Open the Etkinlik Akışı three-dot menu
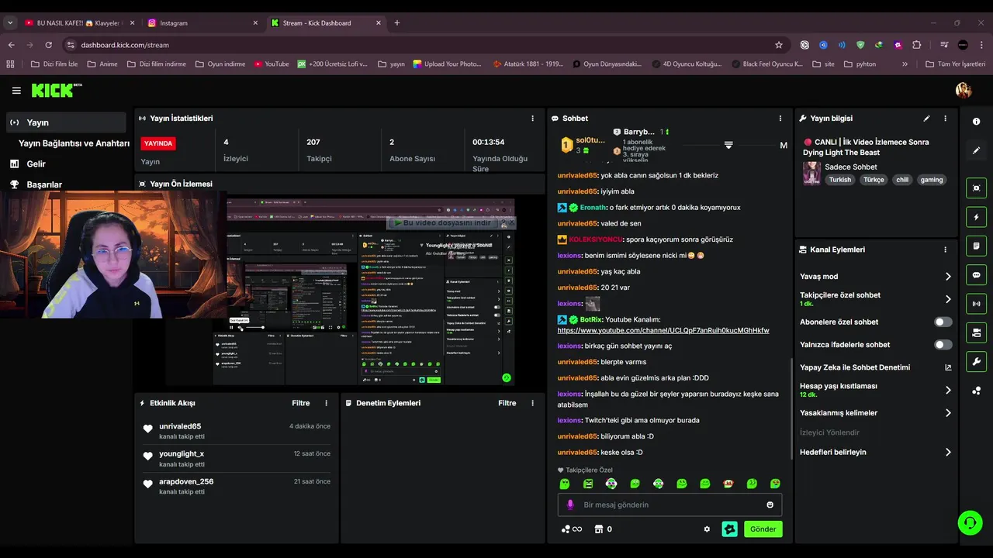This screenshot has height=558, width=993. 326,403
